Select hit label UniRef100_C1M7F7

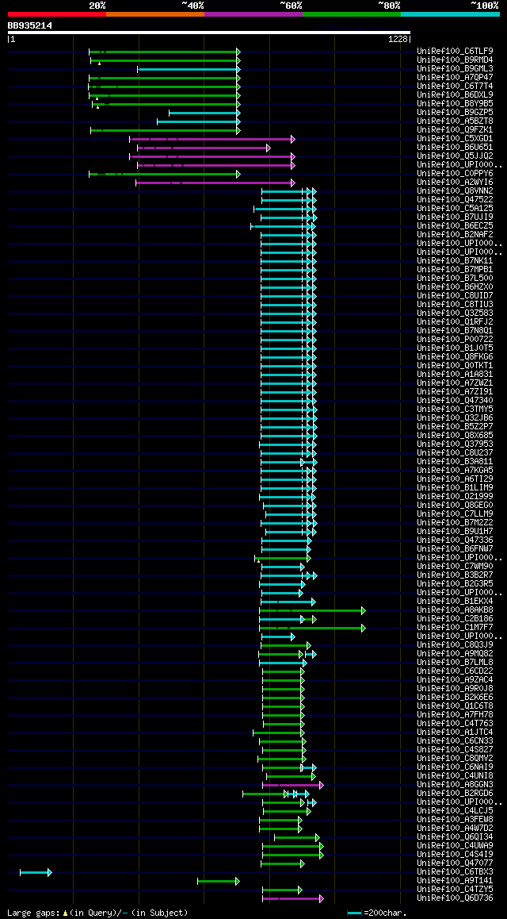click(455, 627)
